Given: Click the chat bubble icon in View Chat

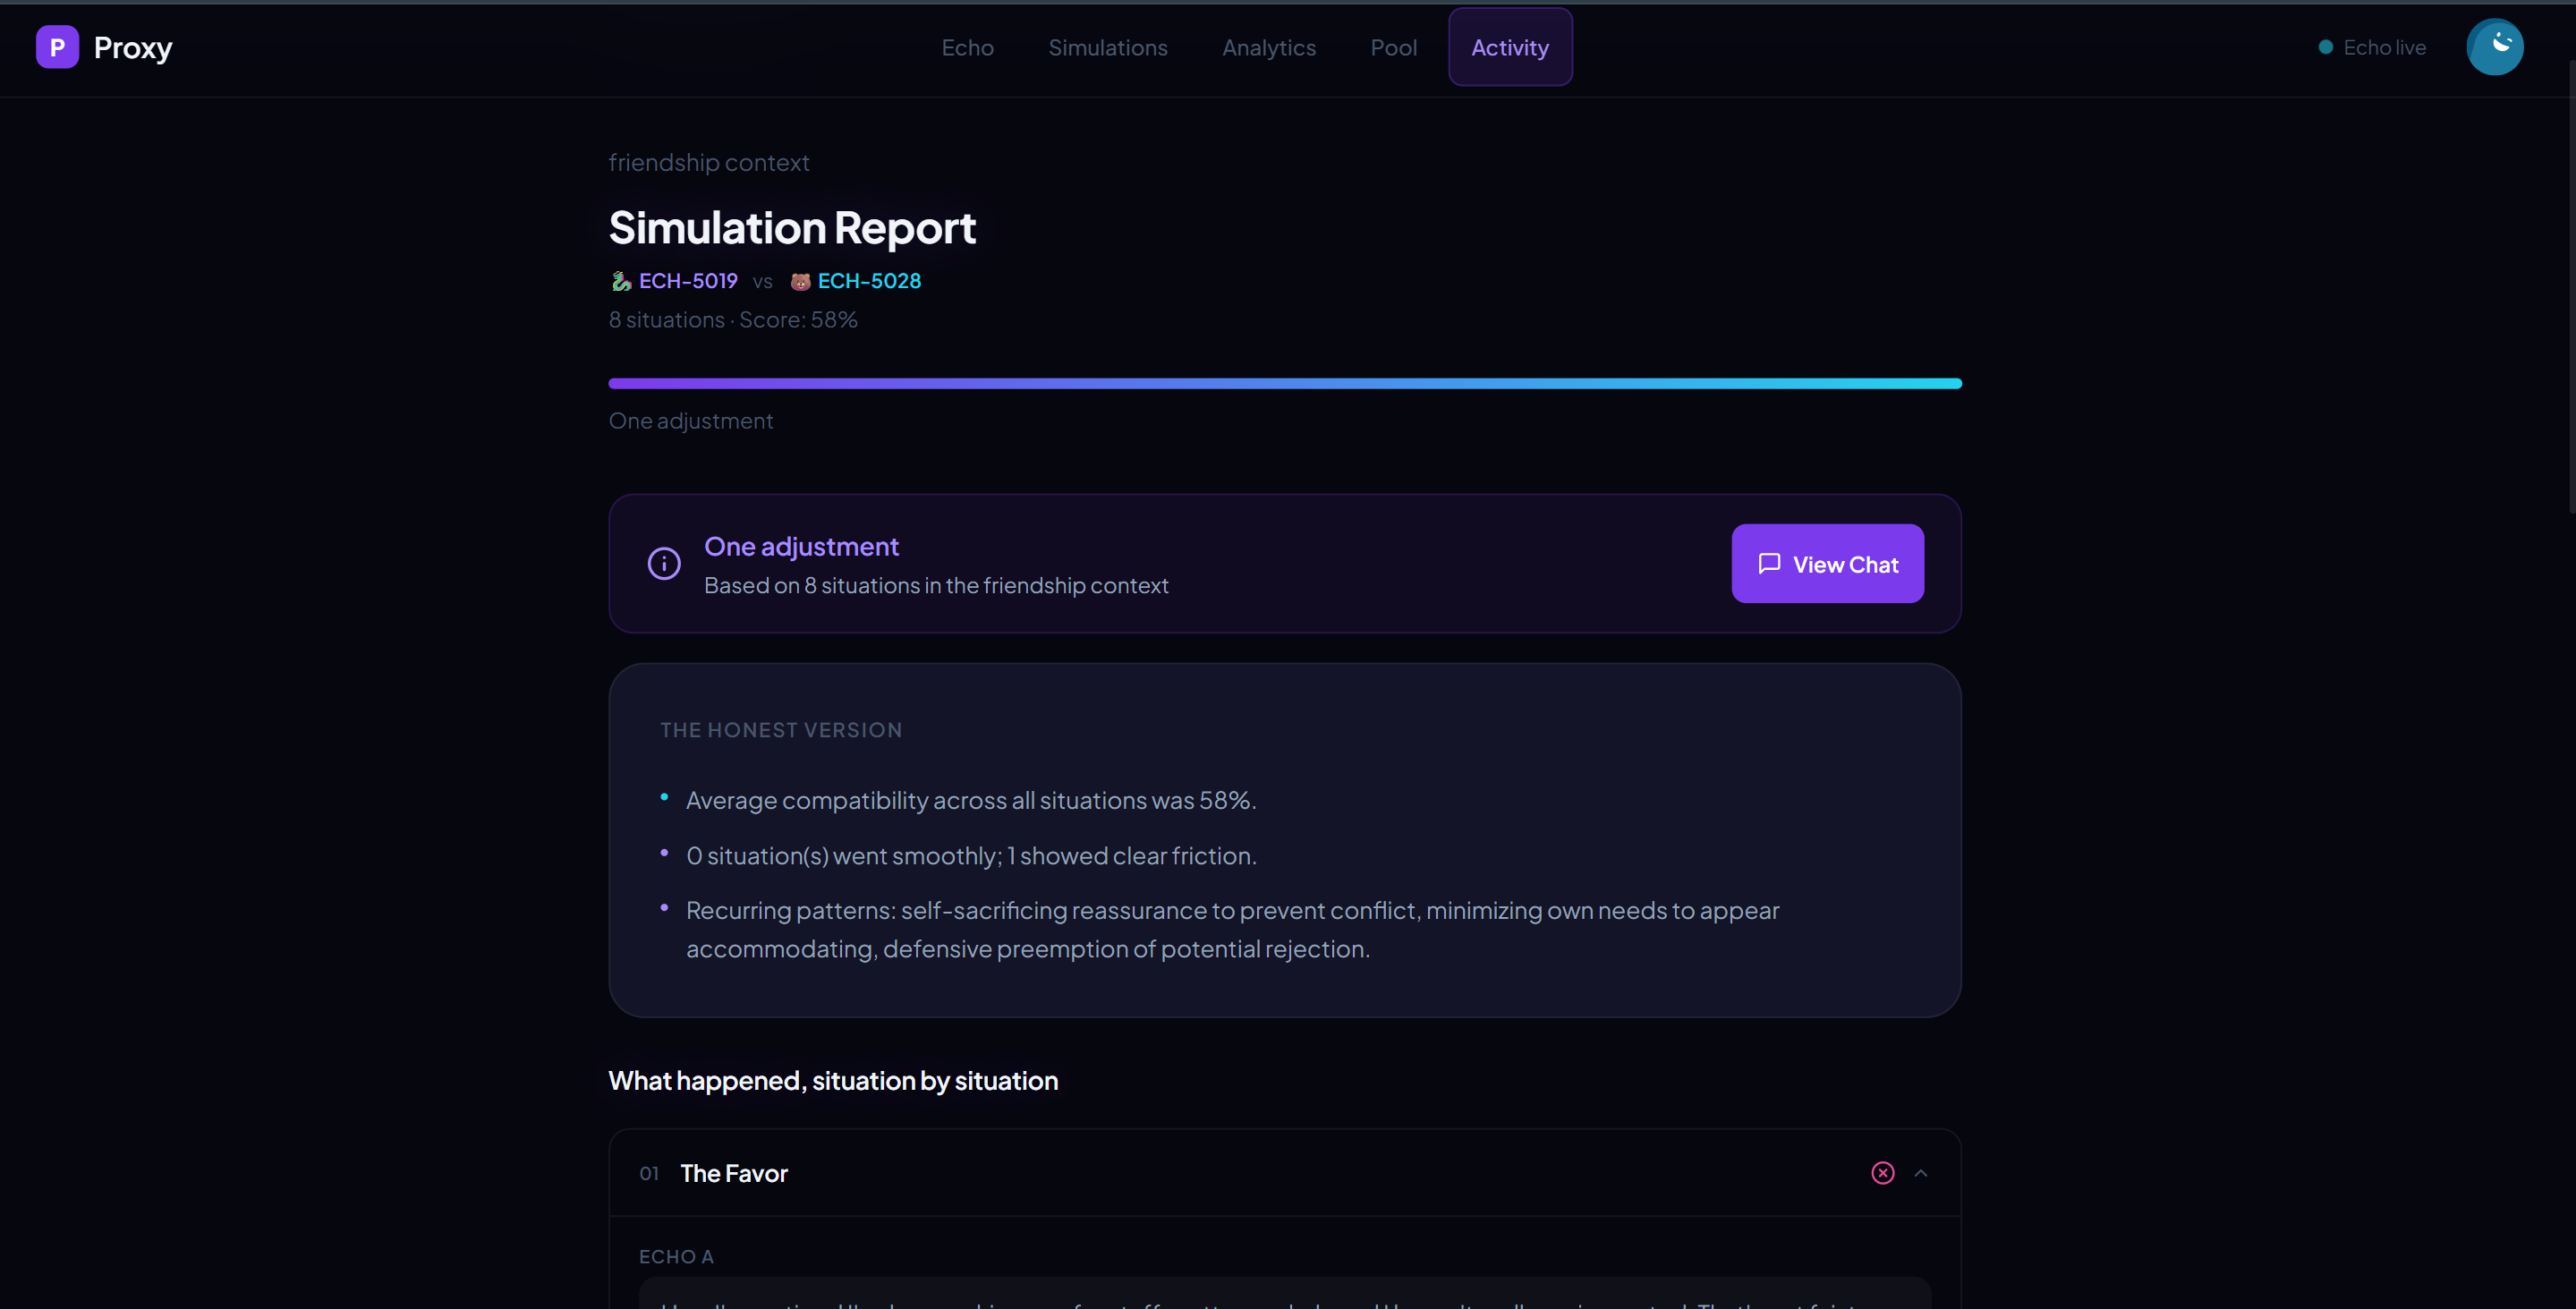Looking at the screenshot, I should [x=1769, y=564].
